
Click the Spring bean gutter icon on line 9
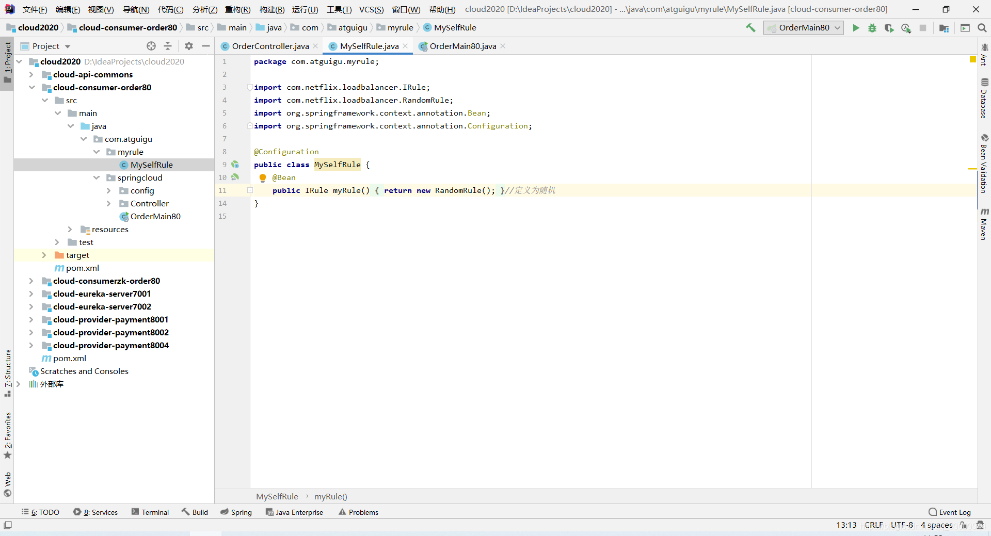(x=235, y=165)
